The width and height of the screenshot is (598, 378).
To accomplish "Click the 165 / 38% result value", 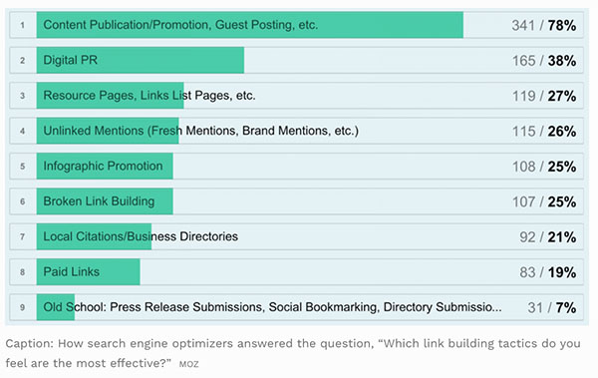I will pos(544,61).
